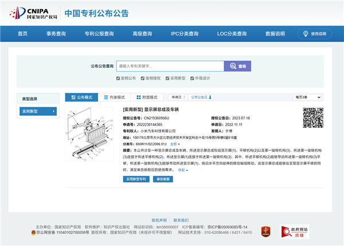Go to 首页 in navigation bar
This screenshot has height=246, width=344.
[22, 34]
